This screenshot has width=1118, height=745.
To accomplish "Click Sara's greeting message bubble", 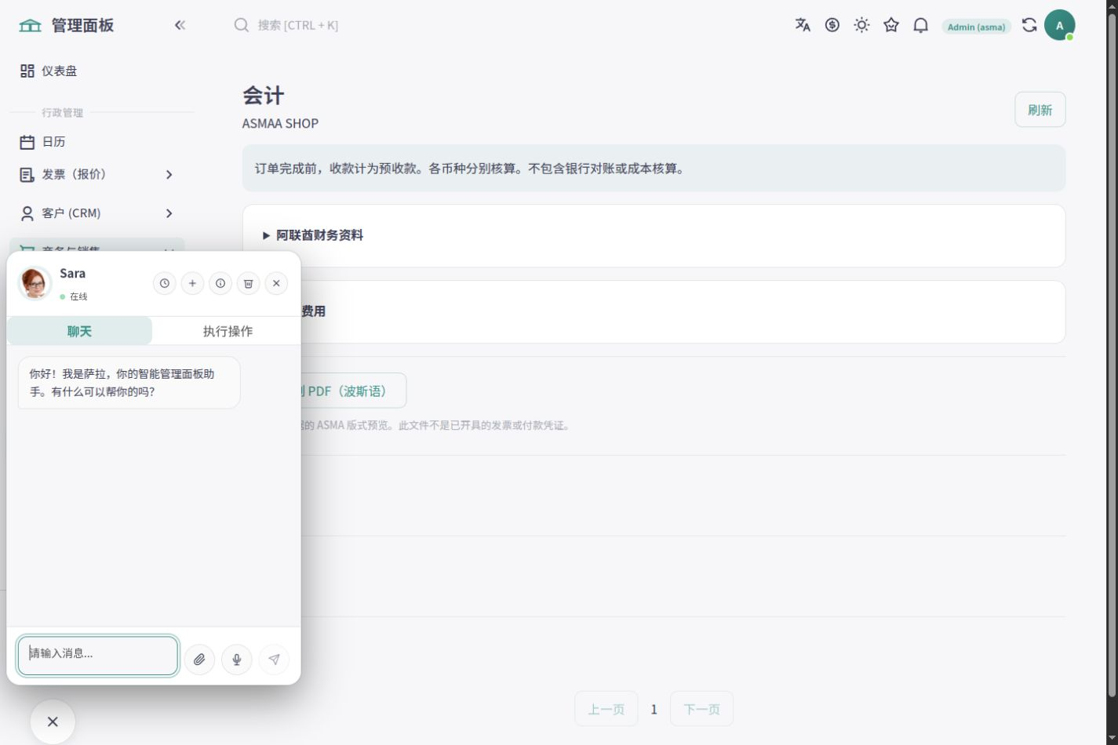I will 129,383.
